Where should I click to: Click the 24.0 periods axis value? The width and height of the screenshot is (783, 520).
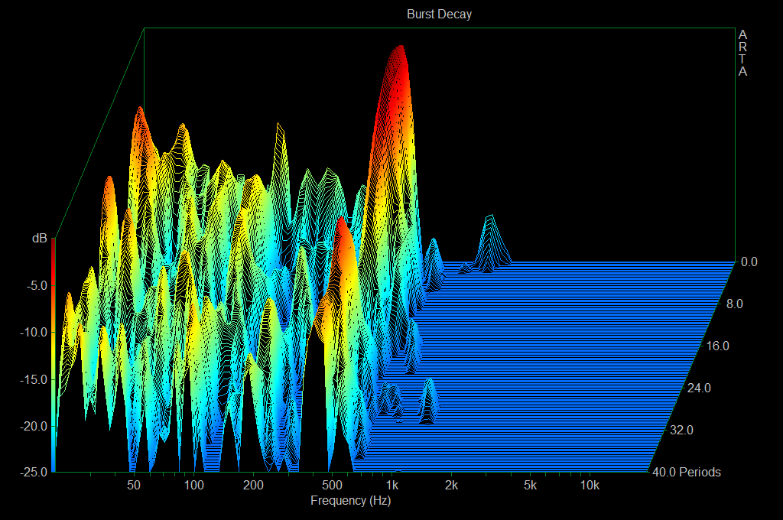(699, 388)
